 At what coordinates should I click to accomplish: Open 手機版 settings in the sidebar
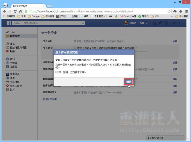(13, 63)
